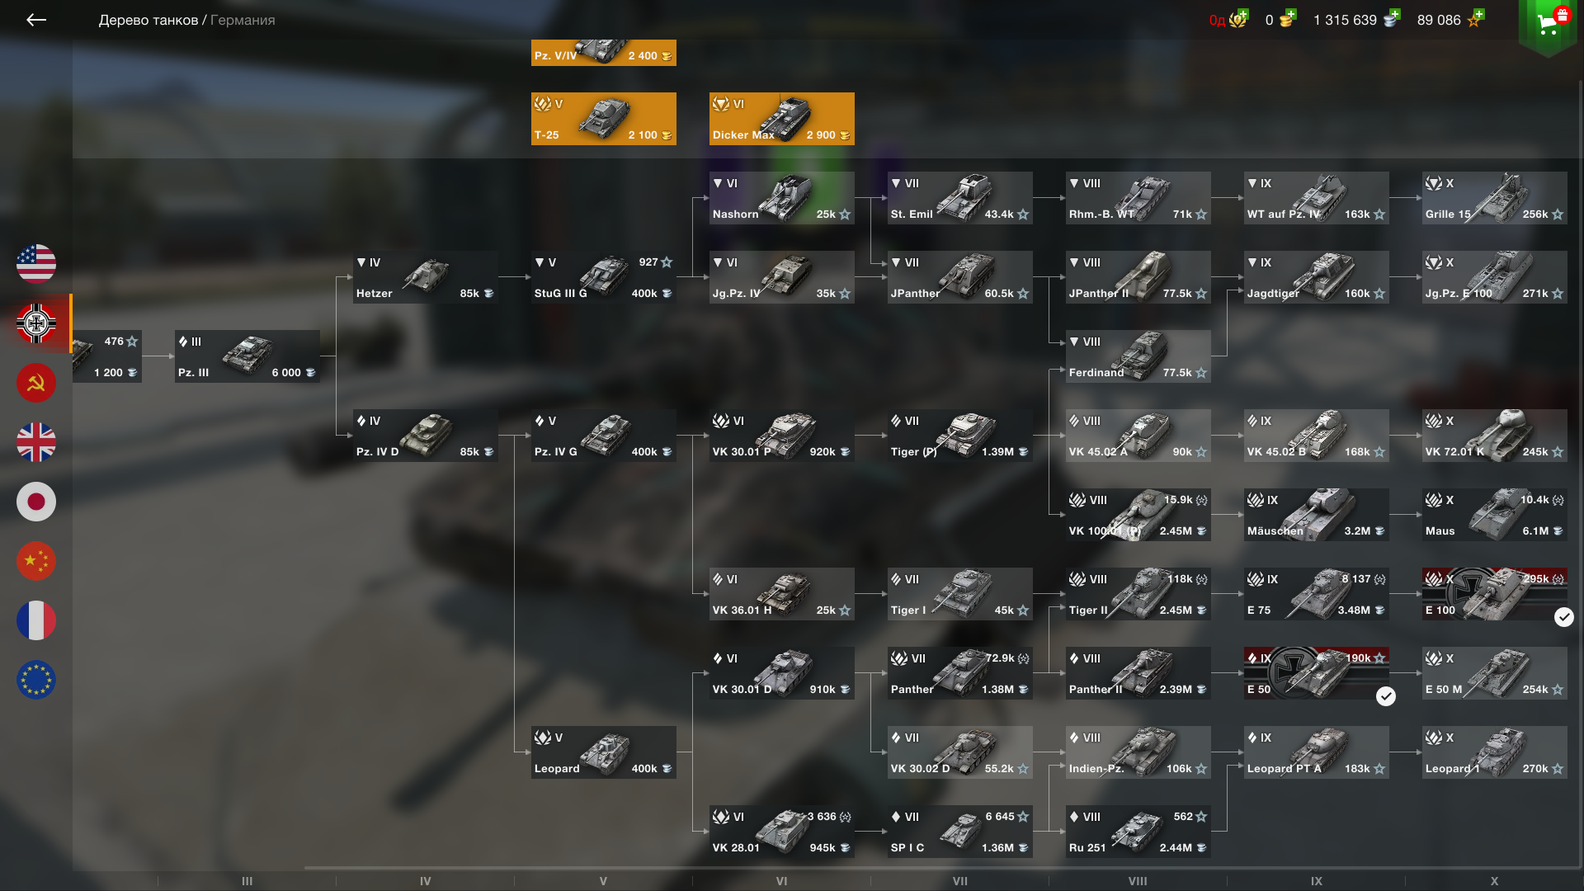Jump to tier VIII column marker
The image size is (1584, 891).
[1138, 881]
